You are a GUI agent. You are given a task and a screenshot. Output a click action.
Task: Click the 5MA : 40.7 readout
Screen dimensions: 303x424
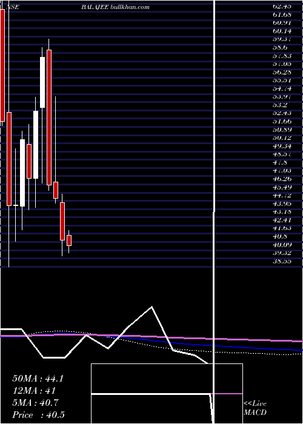click(x=36, y=403)
